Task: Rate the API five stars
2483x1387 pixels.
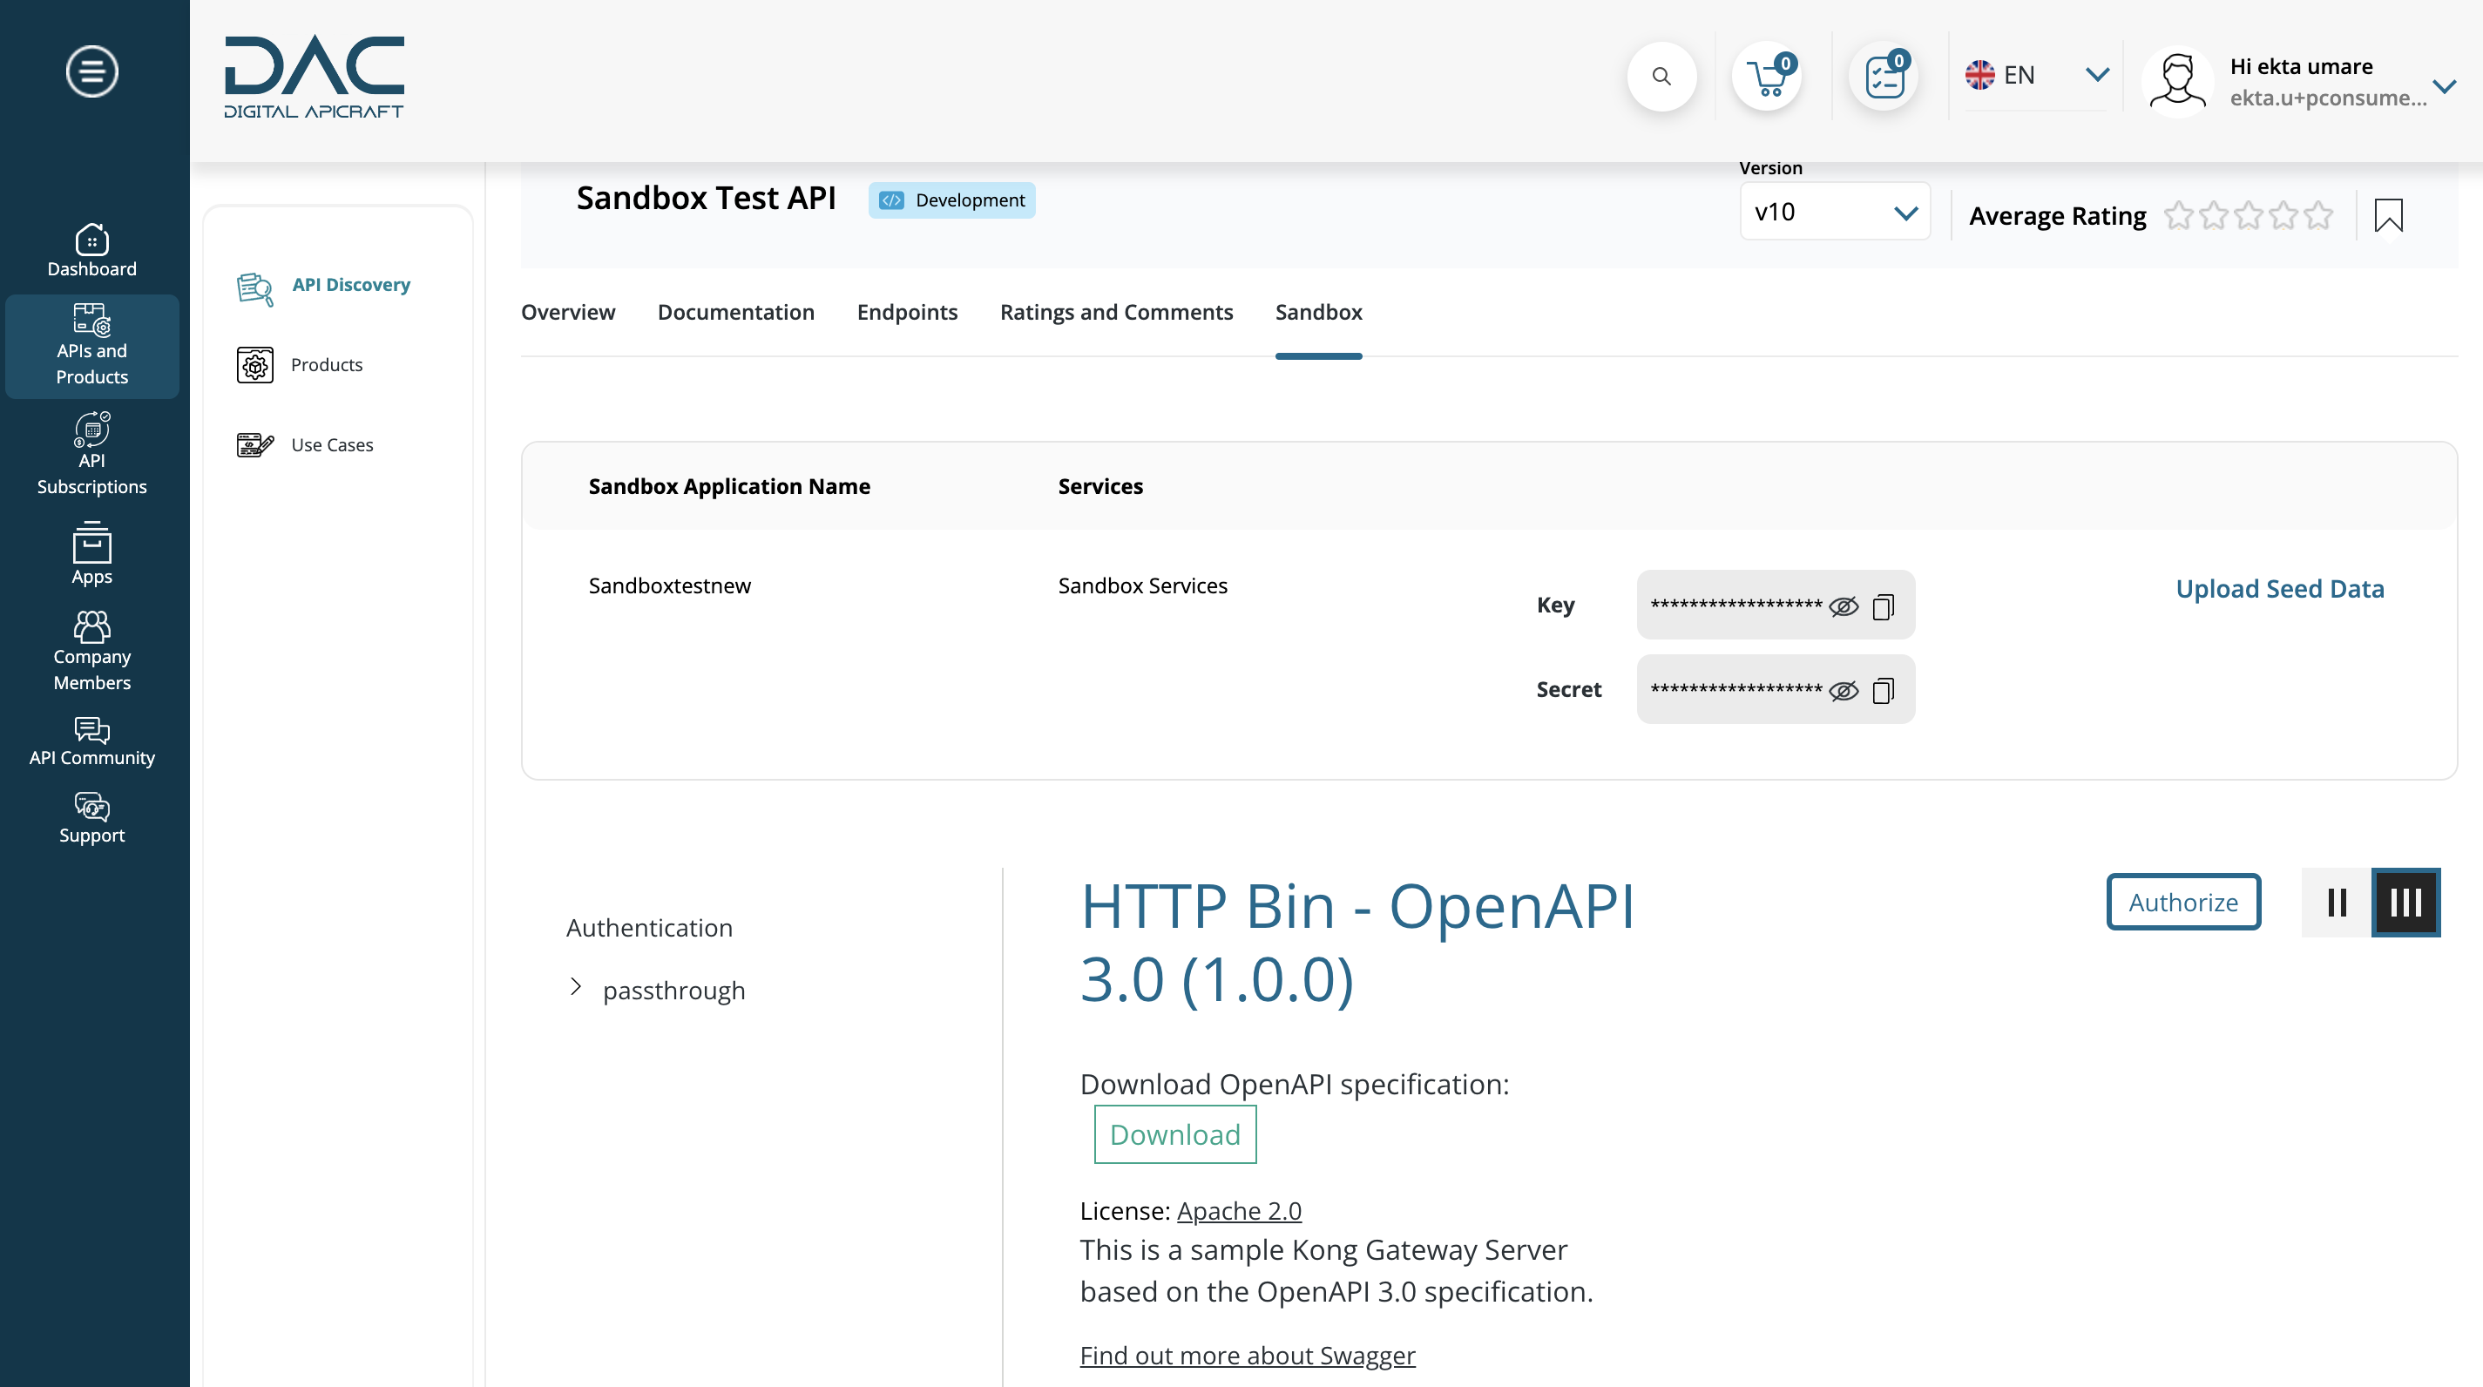Action: point(2318,215)
